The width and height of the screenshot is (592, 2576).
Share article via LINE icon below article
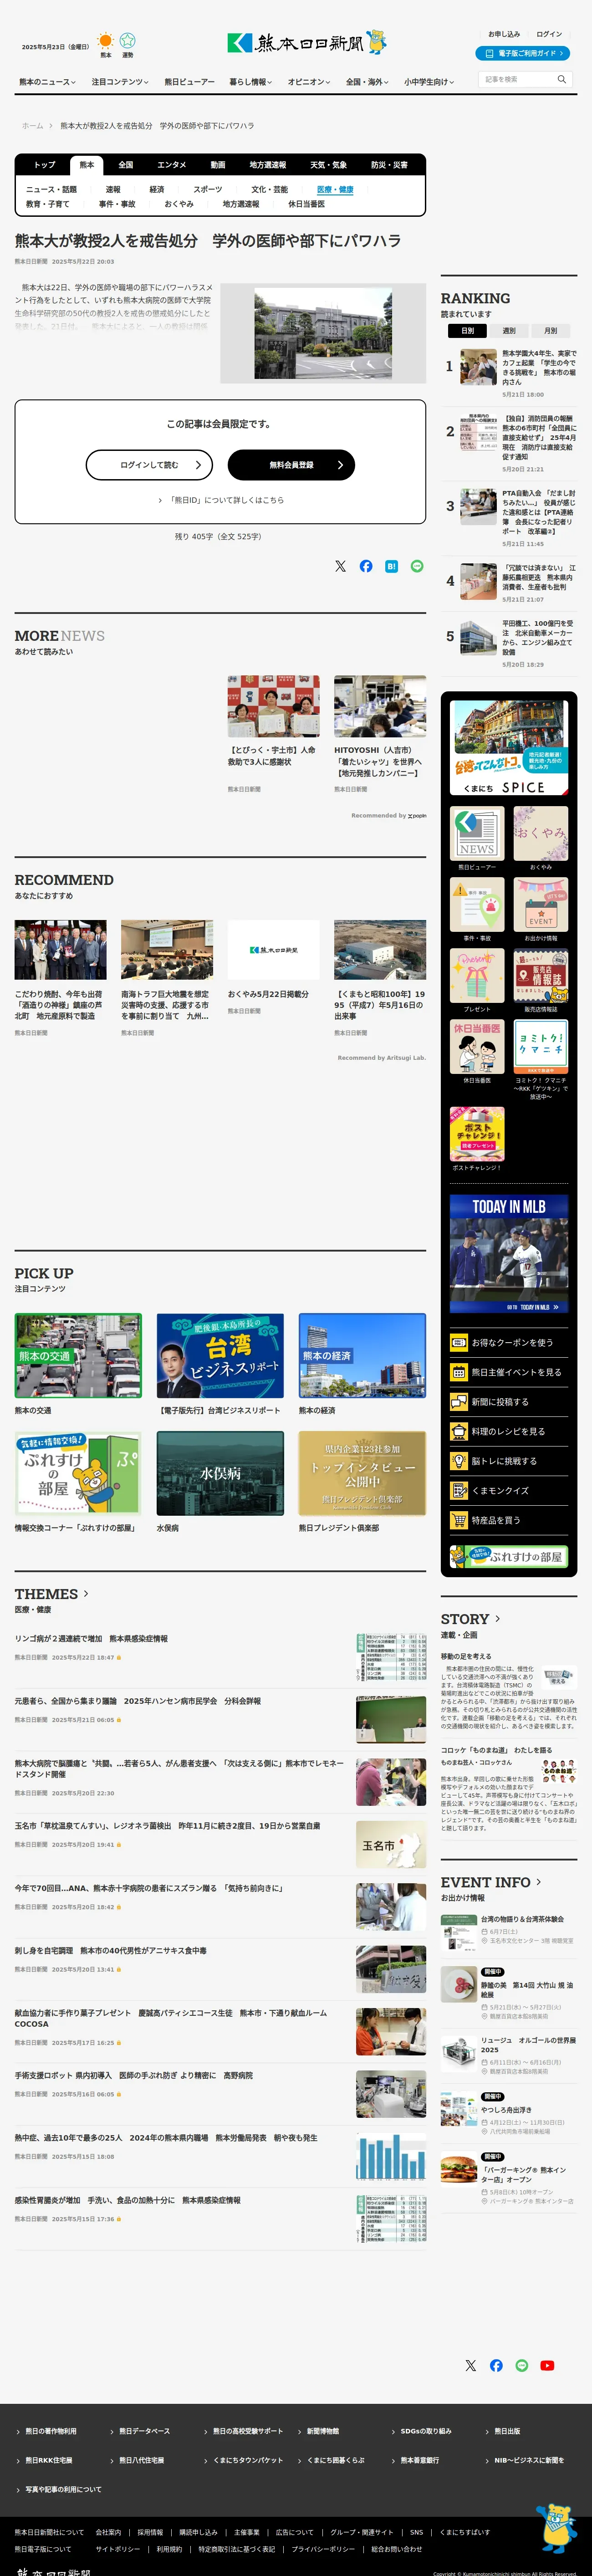417,566
